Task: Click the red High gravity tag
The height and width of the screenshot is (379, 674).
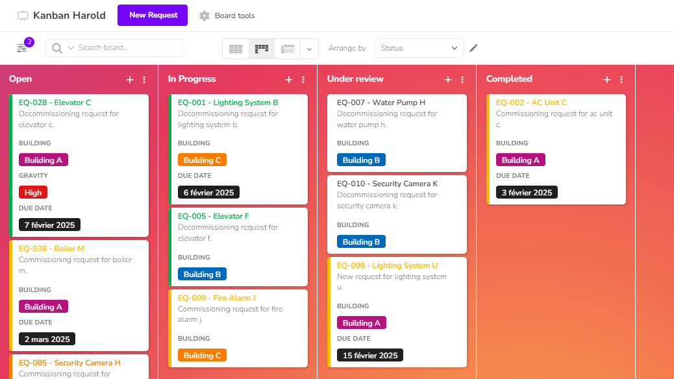Action: [x=33, y=192]
